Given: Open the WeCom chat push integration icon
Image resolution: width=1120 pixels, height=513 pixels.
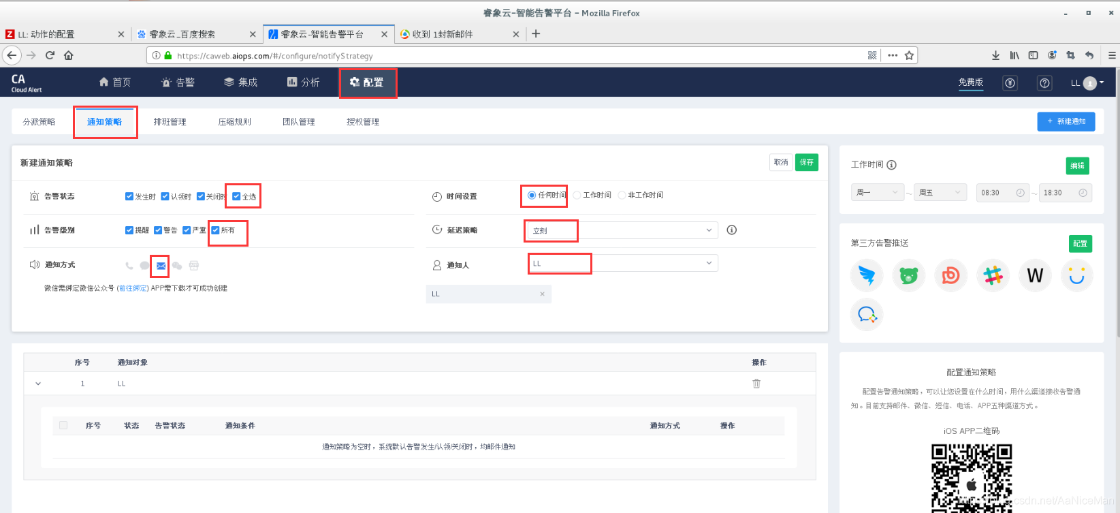Looking at the screenshot, I should (867, 314).
